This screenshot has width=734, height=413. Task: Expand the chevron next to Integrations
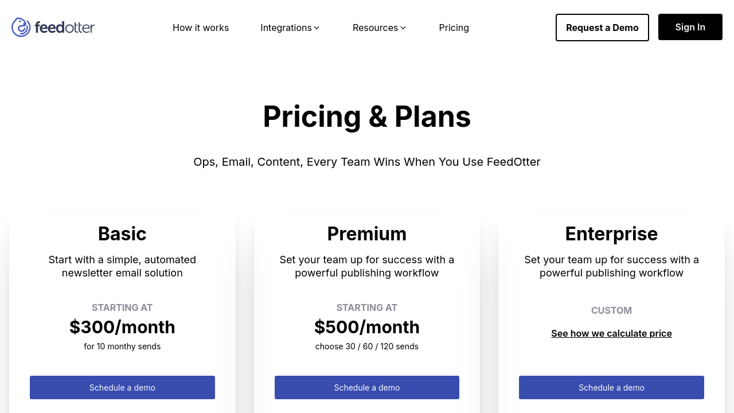pyautogui.click(x=317, y=28)
